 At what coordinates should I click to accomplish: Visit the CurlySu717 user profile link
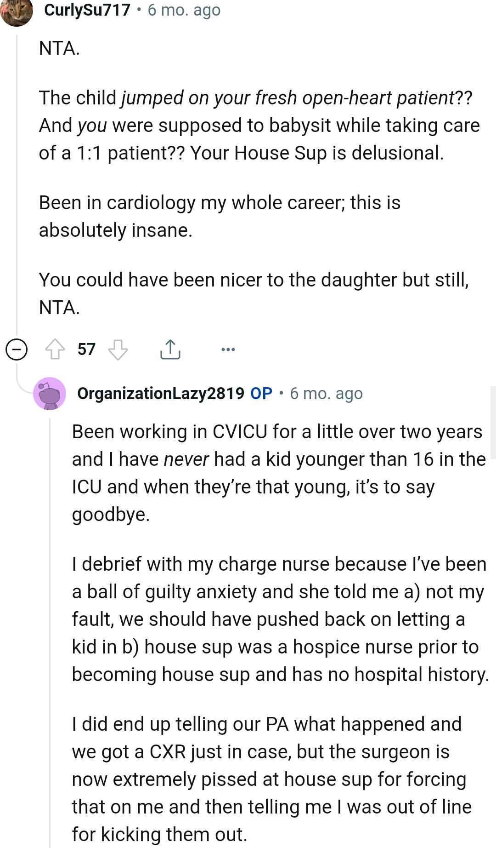pos(87,10)
